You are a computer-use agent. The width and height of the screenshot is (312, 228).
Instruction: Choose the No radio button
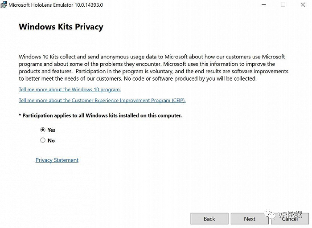(x=43, y=140)
